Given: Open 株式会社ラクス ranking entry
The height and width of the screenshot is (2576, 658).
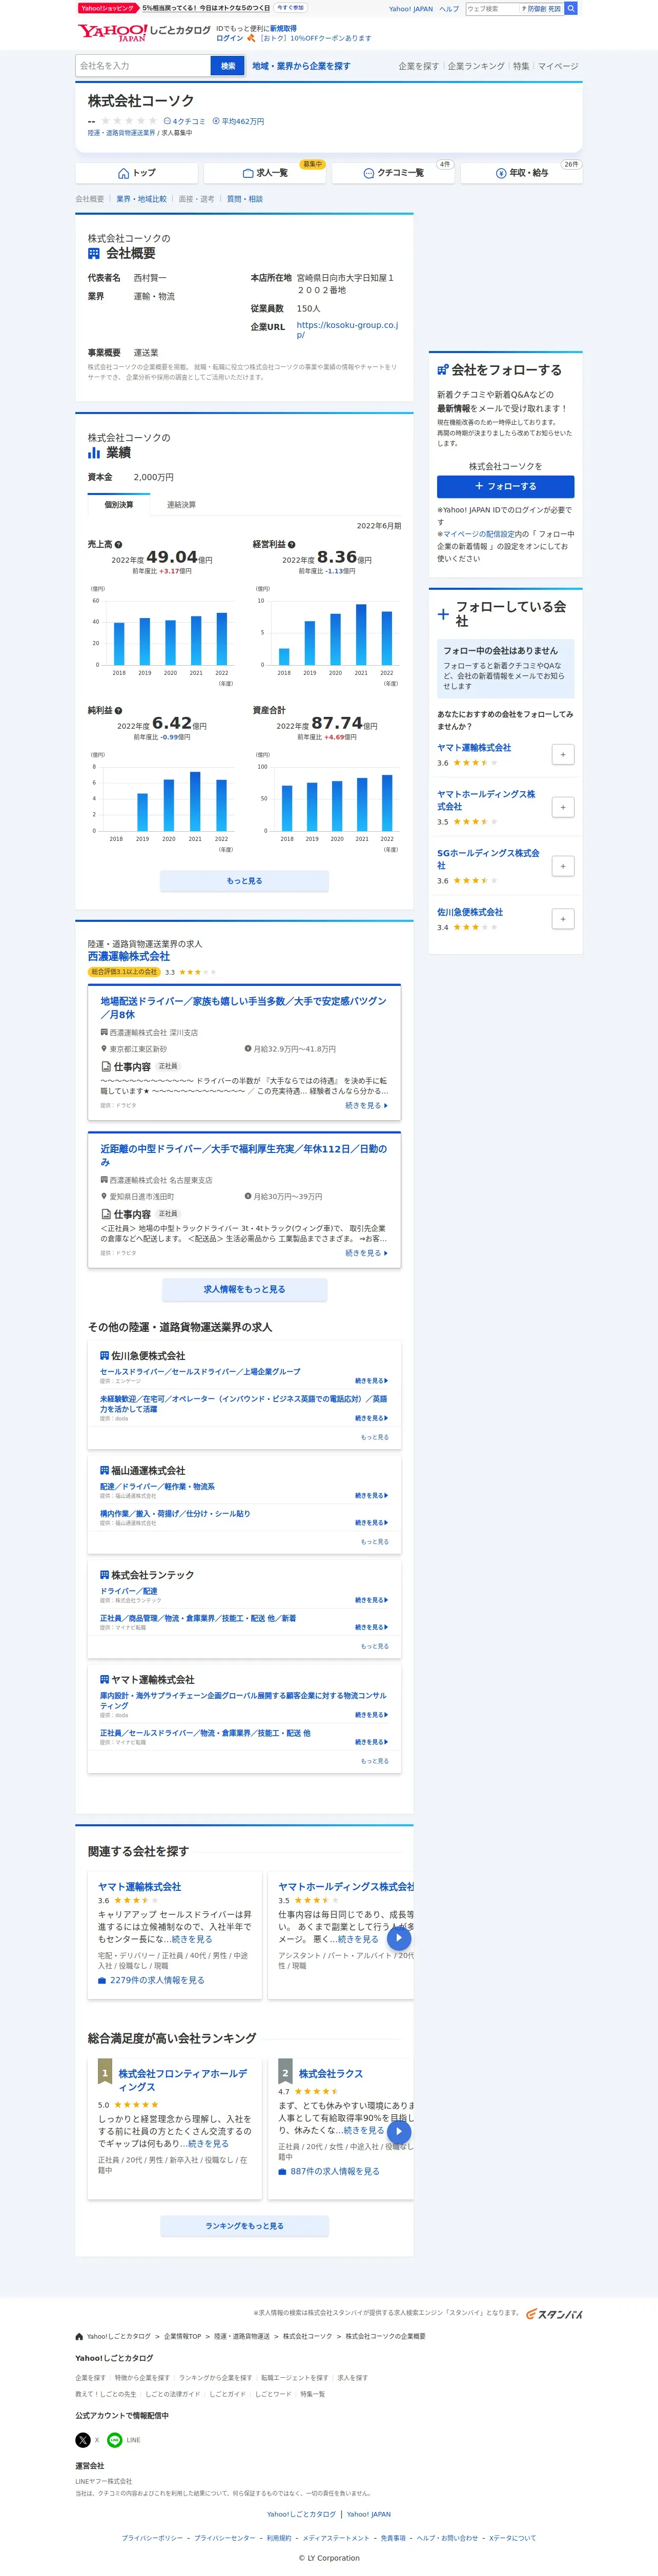Looking at the screenshot, I should [331, 2074].
